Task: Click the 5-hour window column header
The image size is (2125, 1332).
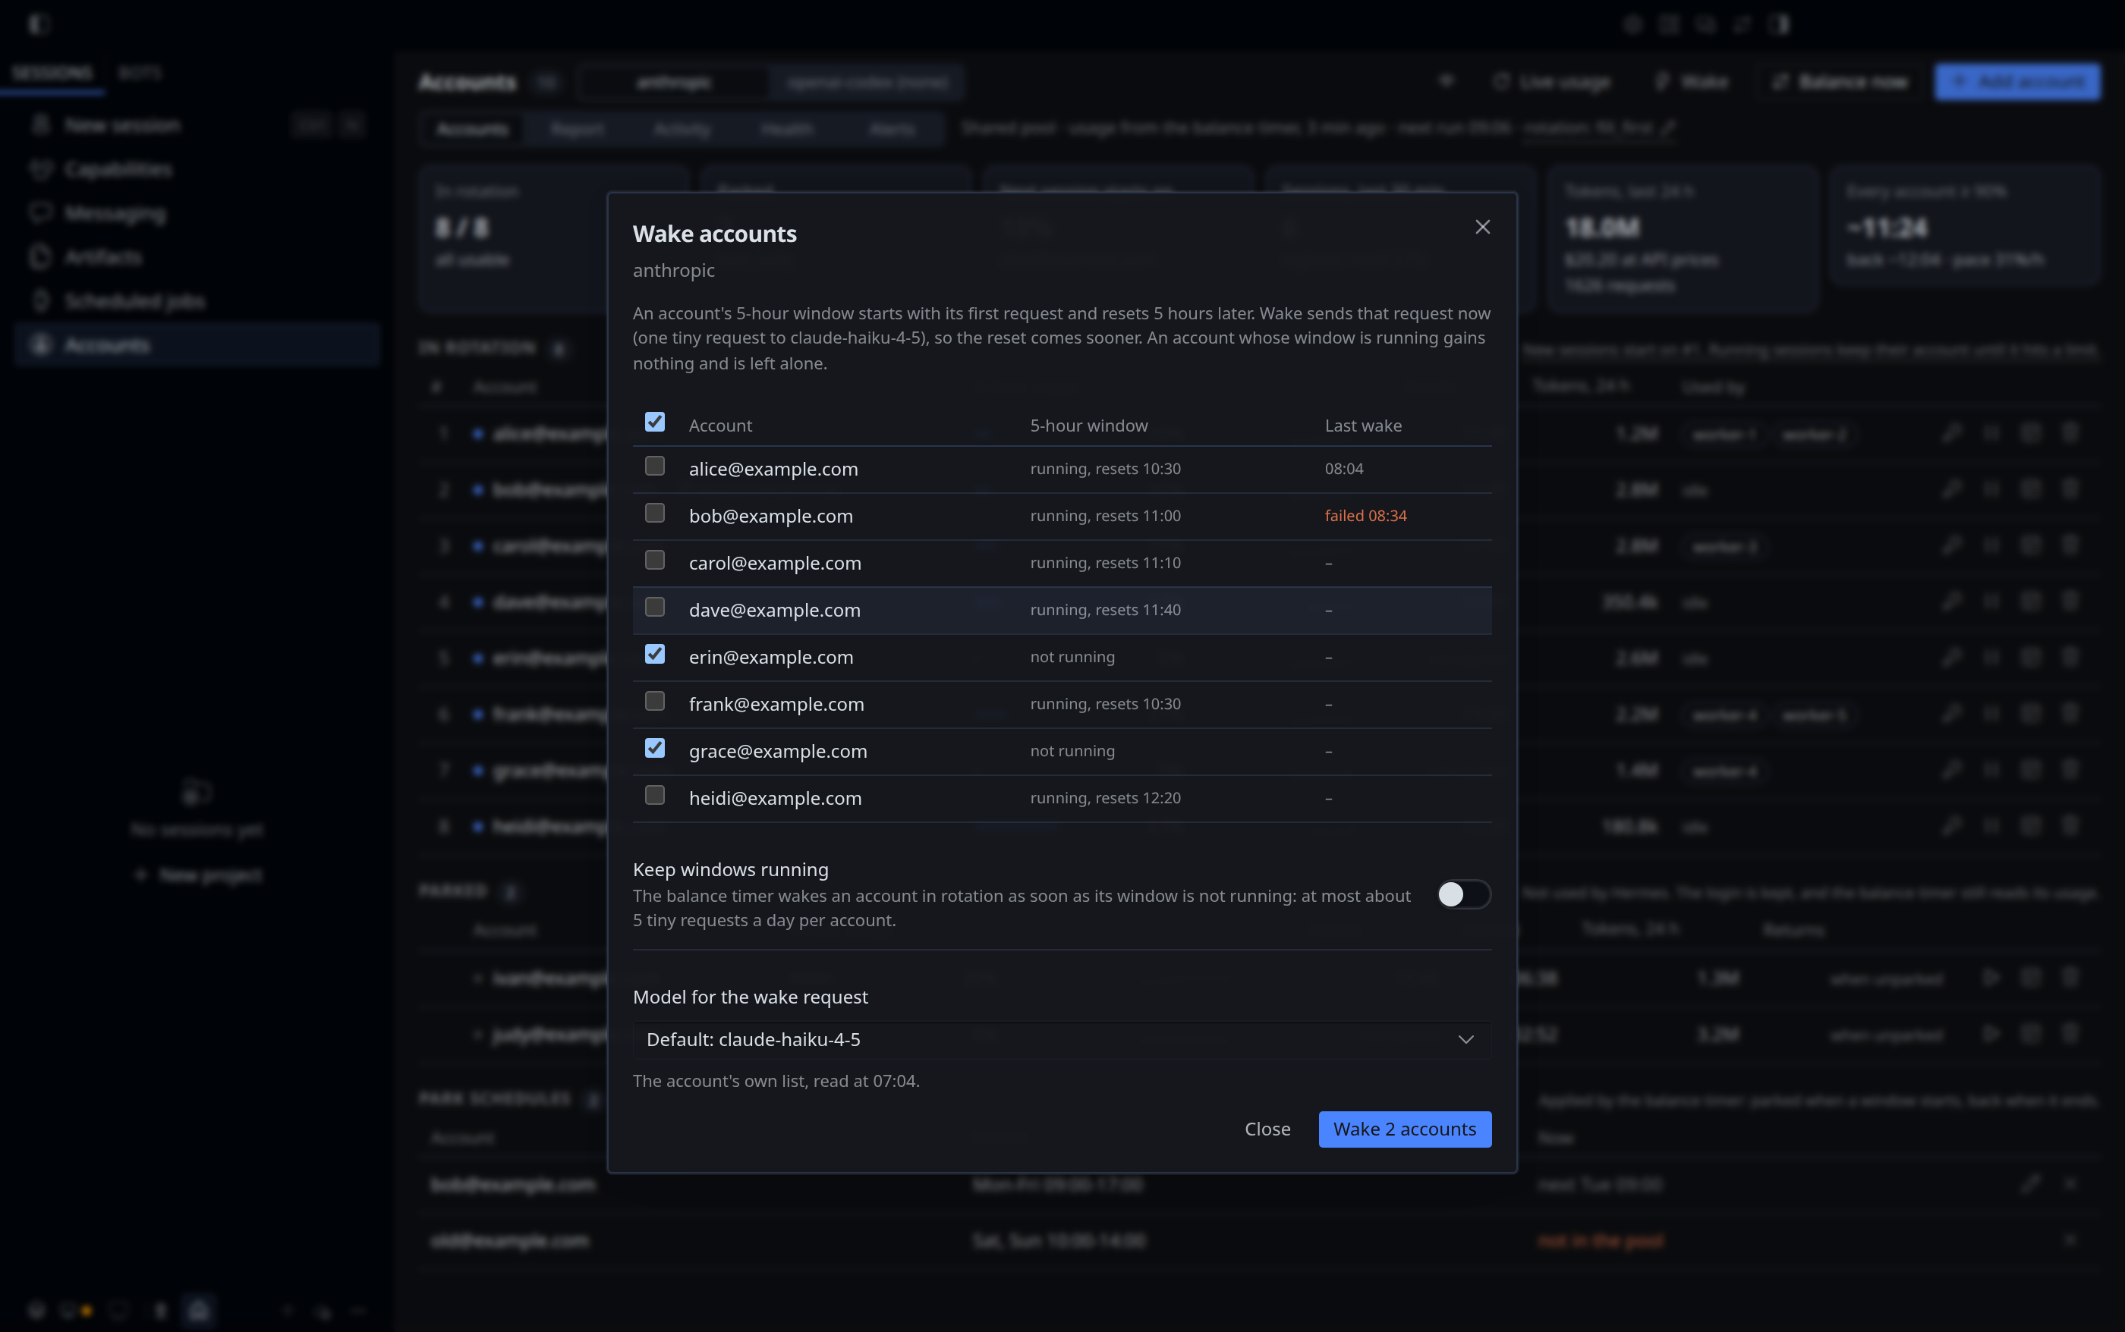Action: pos(1088,426)
